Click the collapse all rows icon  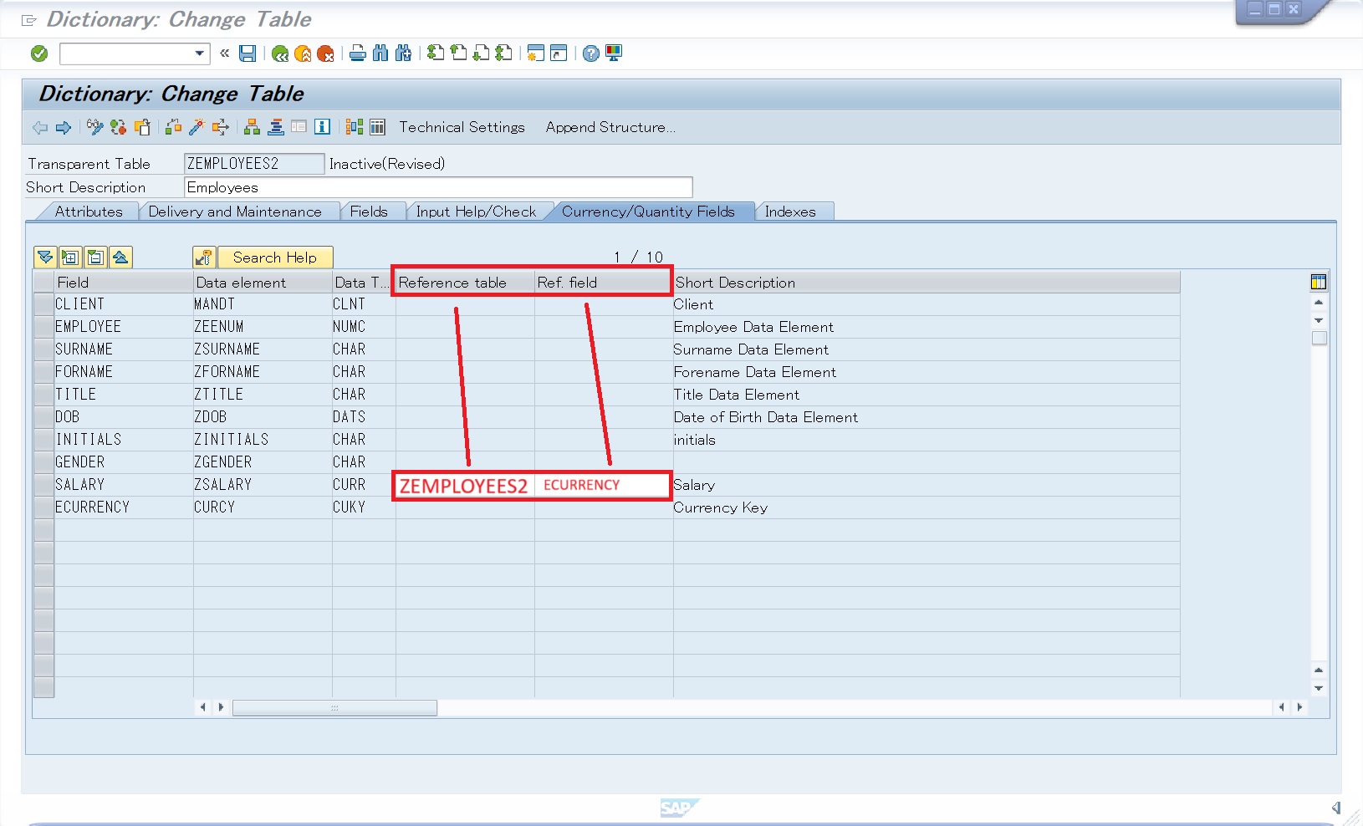pyautogui.click(x=95, y=257)
